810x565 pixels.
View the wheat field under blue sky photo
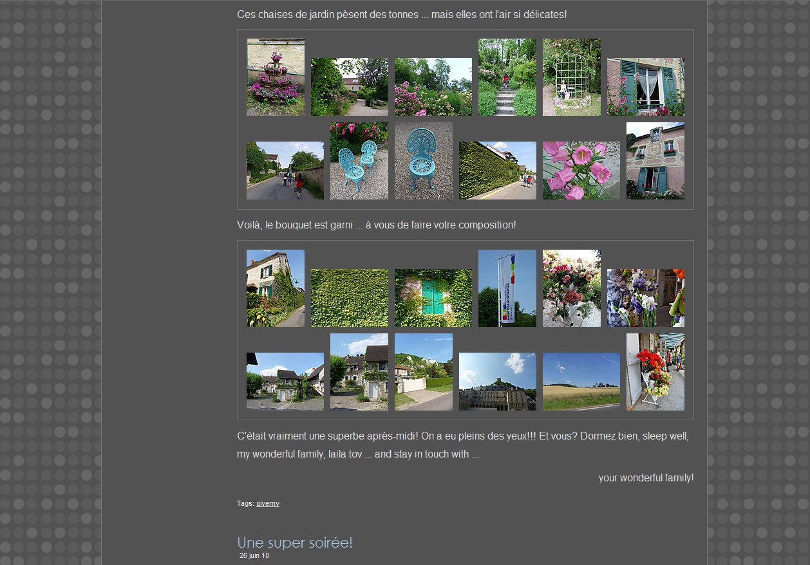point(581,382)
